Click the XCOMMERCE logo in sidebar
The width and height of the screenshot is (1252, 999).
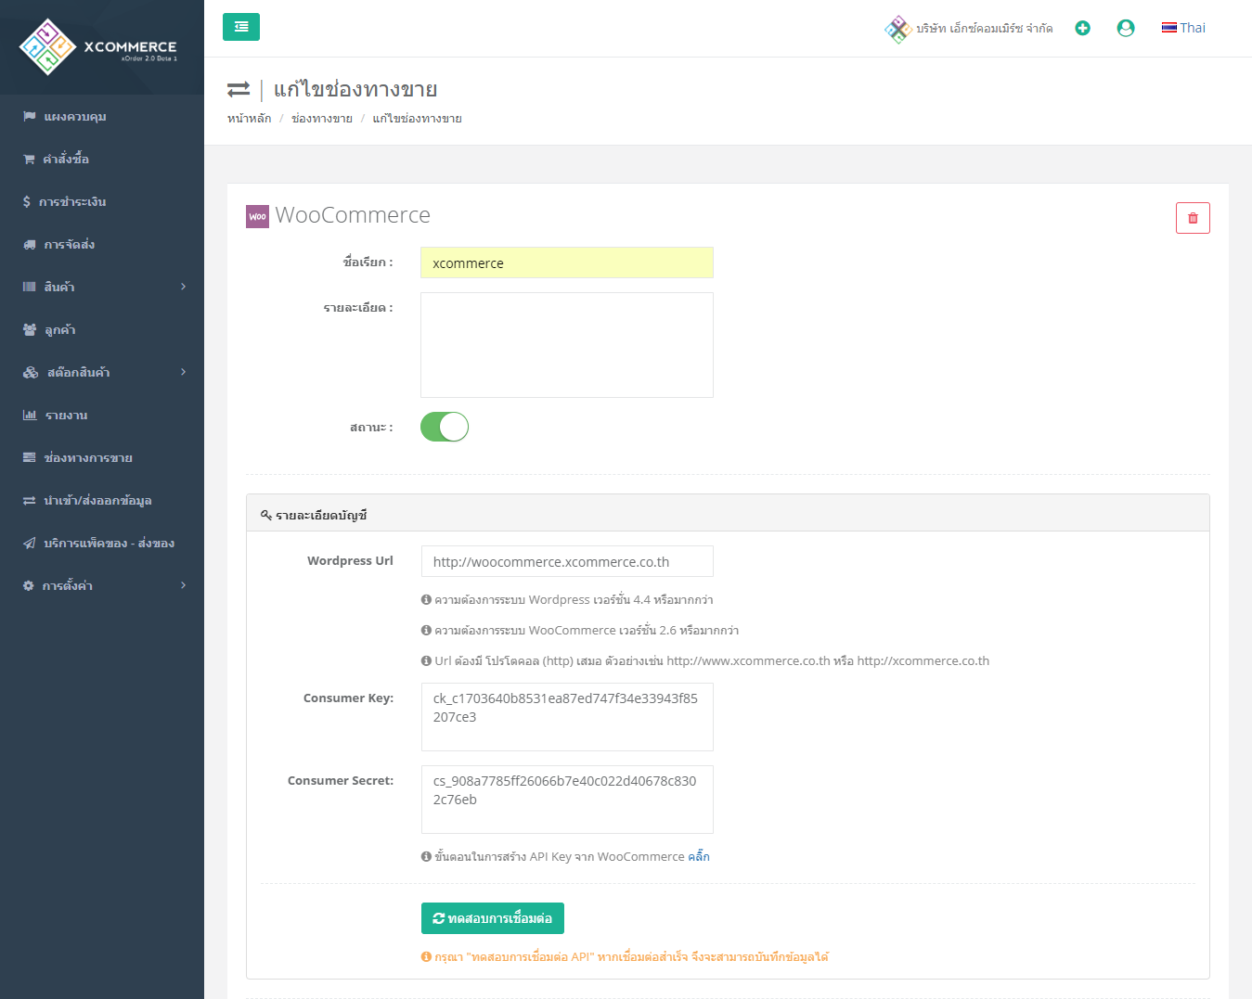(98, 46)
